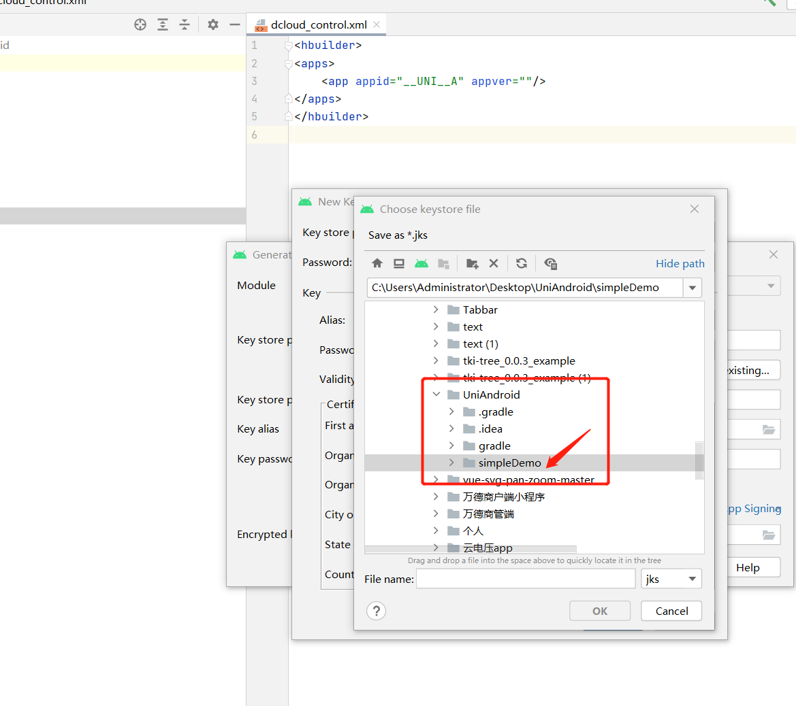Toggle show hidden files and directories
The image size is (796, 706).
point(550,263)
